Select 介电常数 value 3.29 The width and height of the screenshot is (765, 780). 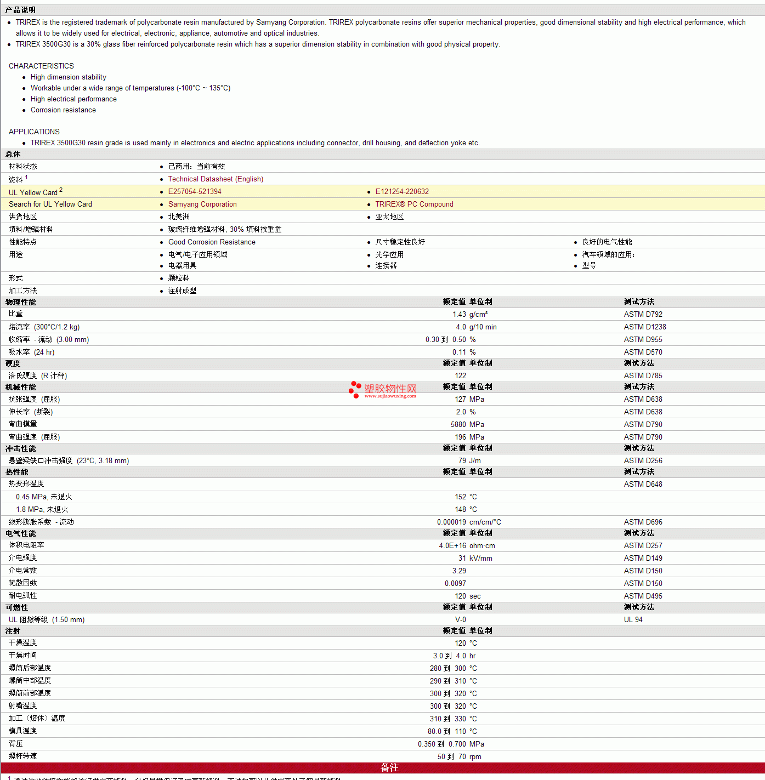[459, 571]
